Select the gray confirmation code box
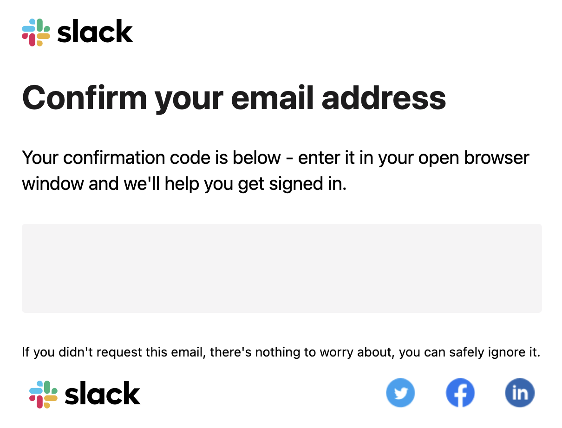 282,268
